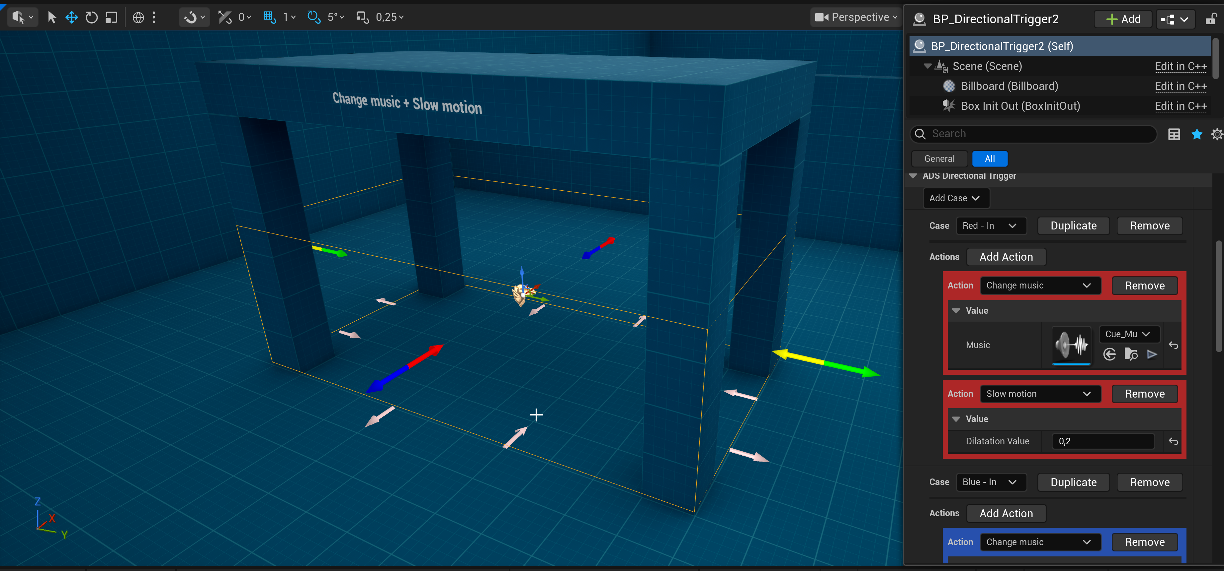Viewport: 1224px width, 571px height.
Task: Open the scale snap 0,25 dropdown
Action: click(390, 18)
